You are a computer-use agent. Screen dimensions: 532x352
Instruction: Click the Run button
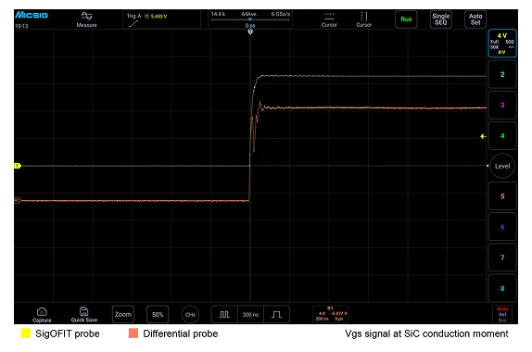tap(406, 19)
